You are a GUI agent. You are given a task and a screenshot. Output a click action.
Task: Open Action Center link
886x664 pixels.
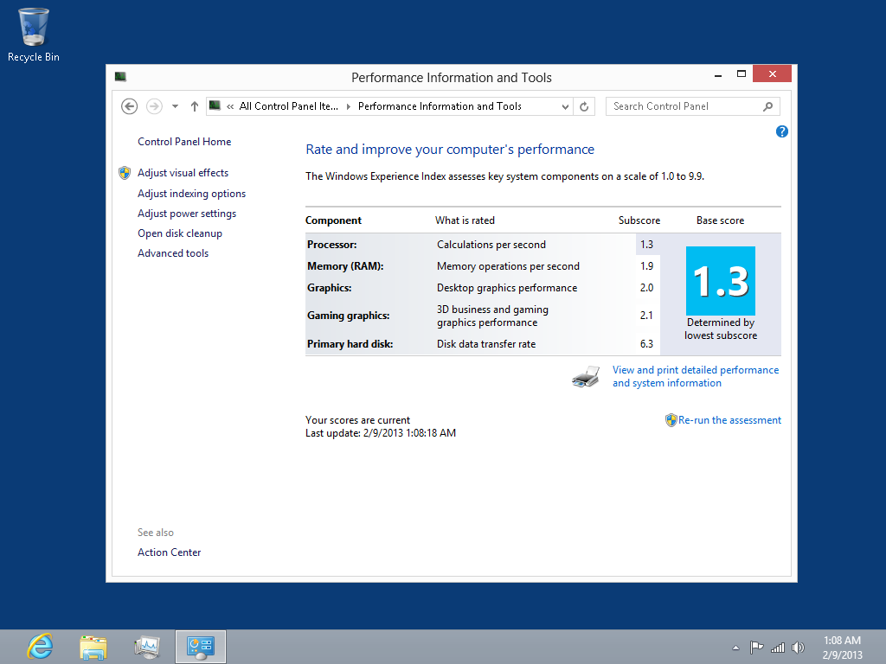[169, 552]
